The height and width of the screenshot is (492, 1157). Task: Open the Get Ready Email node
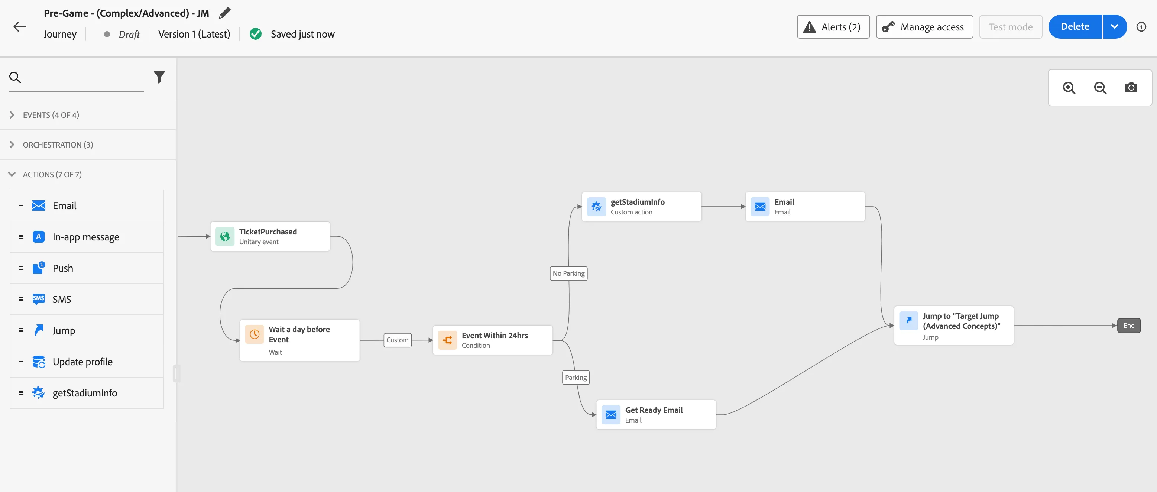(656, 415)
